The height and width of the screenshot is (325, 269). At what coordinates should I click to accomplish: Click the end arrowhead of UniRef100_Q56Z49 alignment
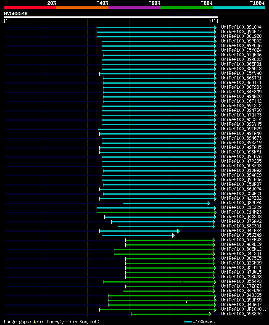coord(174,236)
